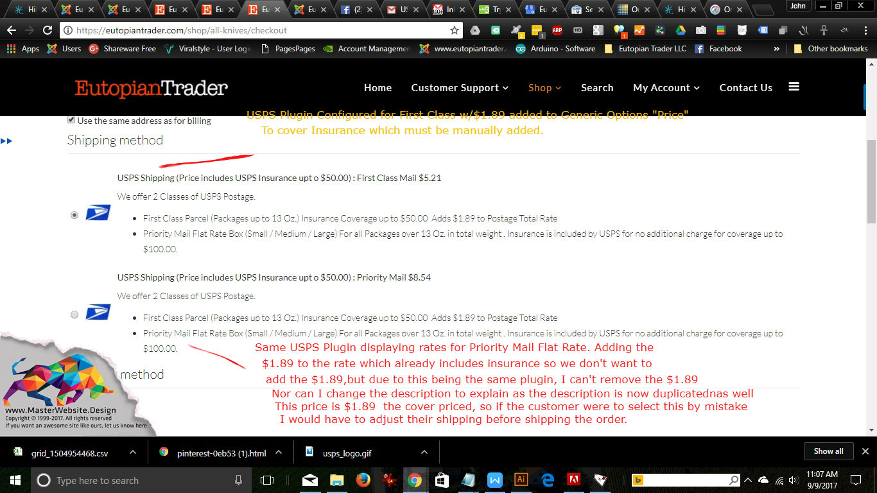Open the Wi-Fi network tray icon
877x493 pixels.
click(779, 480)
